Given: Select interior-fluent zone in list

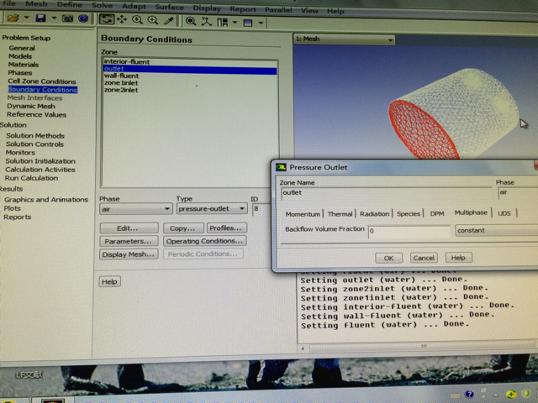Looking at the screenshot, I should 190,61.
